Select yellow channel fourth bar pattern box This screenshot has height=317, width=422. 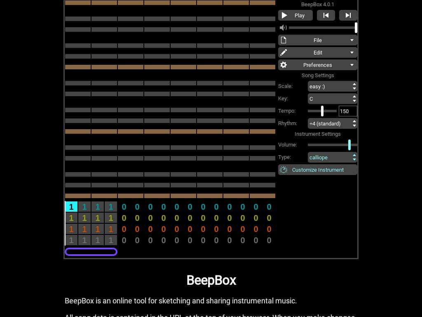click(111, 218)
